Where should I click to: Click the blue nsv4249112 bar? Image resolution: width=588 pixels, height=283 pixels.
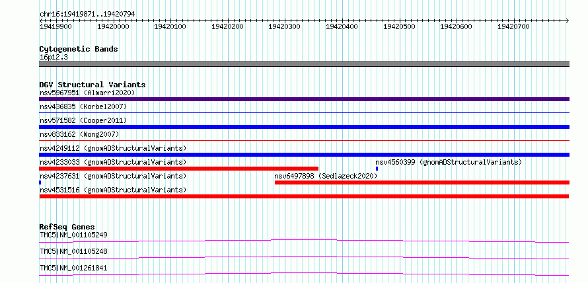pyautogui.click(x=304, y=155)
